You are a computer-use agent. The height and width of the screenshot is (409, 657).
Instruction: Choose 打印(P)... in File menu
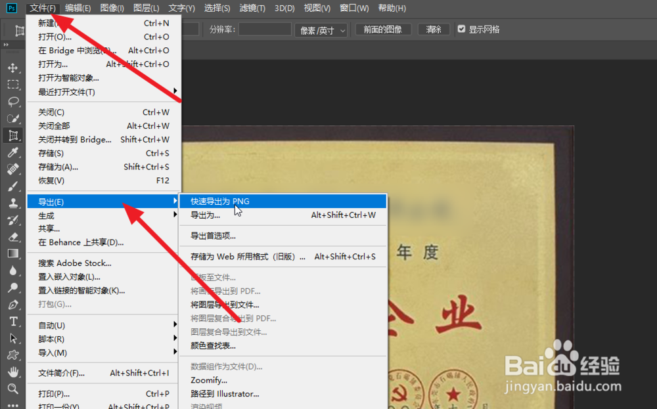click(104, 394)
